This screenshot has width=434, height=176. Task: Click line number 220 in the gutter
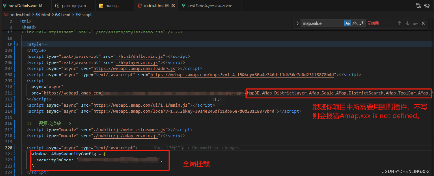9,148
